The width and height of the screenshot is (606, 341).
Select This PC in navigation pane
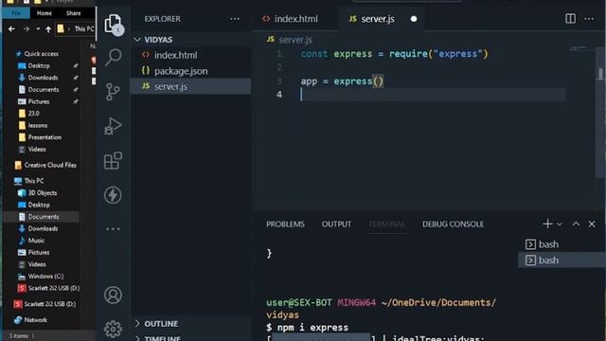[x=34, y=181]
